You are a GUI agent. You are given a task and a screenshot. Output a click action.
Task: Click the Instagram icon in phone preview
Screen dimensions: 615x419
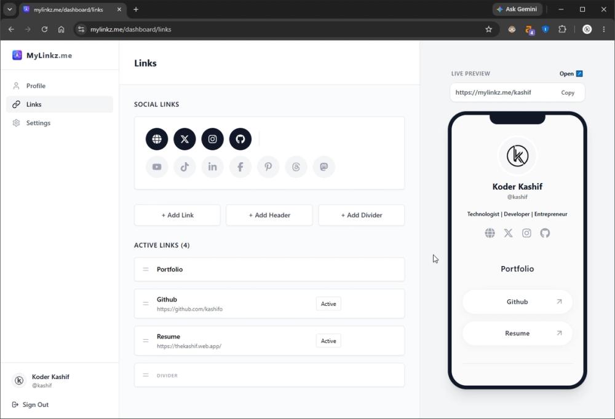(x=526, y=233)
